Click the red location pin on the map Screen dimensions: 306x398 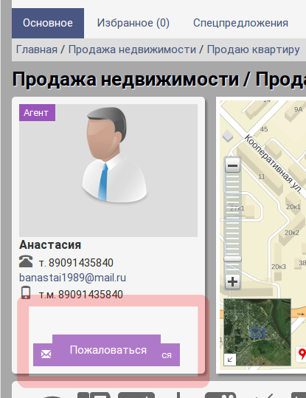coord(302,354)
